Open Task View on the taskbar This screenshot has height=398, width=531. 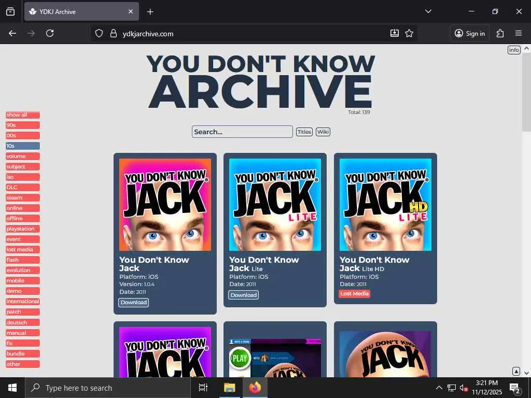pyautogui.click(x=203, y=388)
